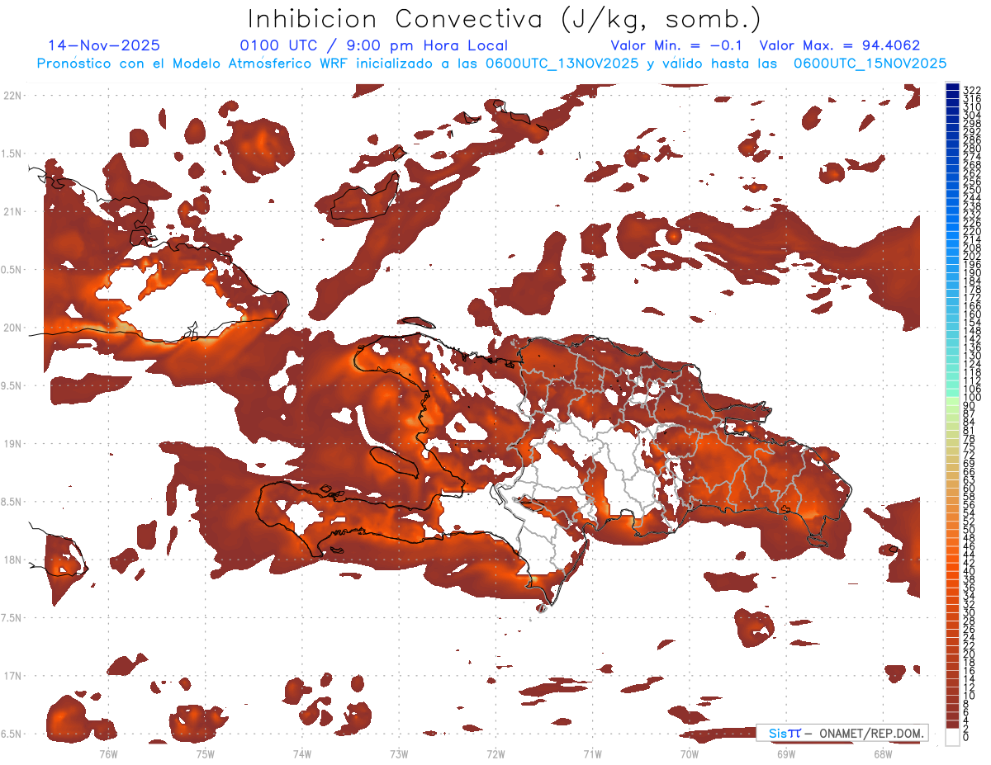
Task: Select the date text '14-Nov-2025'
Action: click(x=104, y=45)
